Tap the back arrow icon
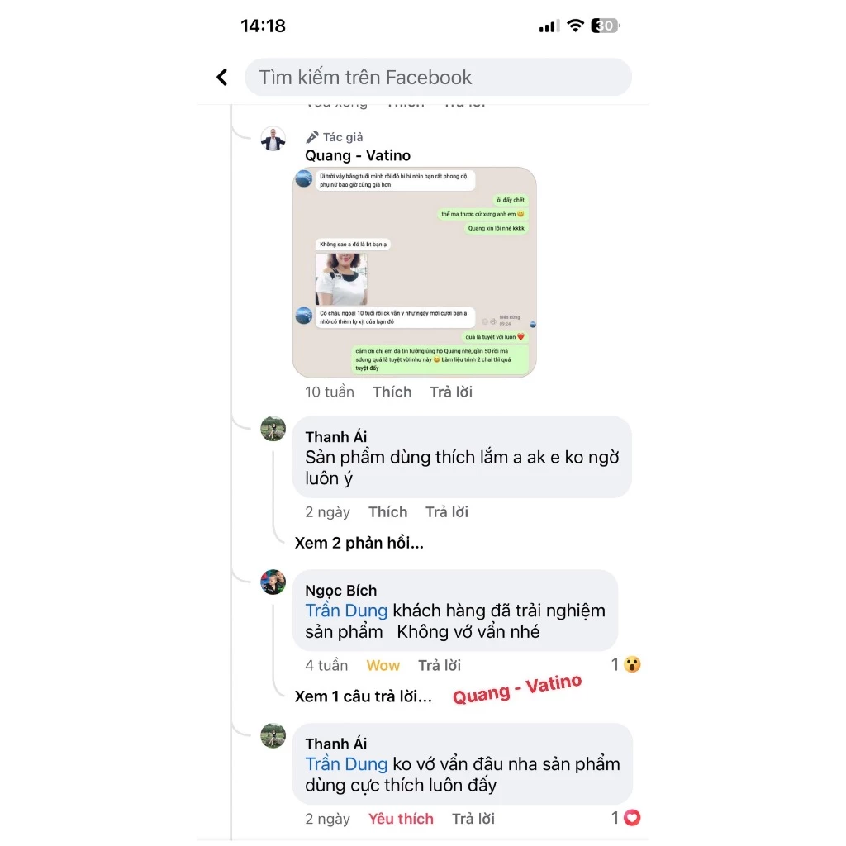 point(221,77)
